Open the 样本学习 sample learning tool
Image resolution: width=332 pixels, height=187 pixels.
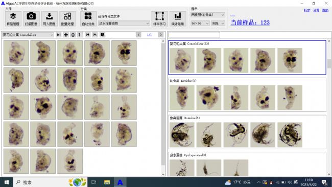159,19
